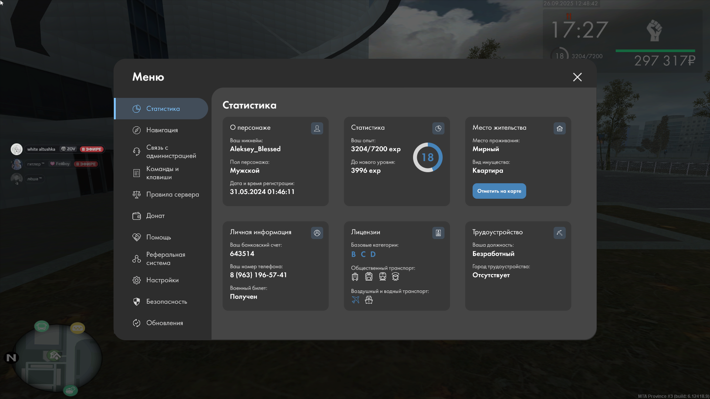Open the Донат section
This screenshot has width=710, height=399.
point(155,216)
